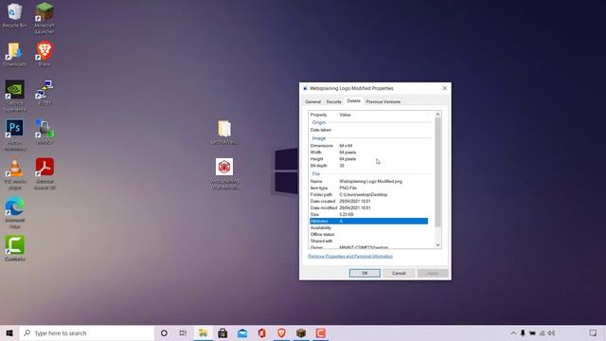606x341 pixels.
Task: Click the Type here to search box
Action: (x=87, y=332)
